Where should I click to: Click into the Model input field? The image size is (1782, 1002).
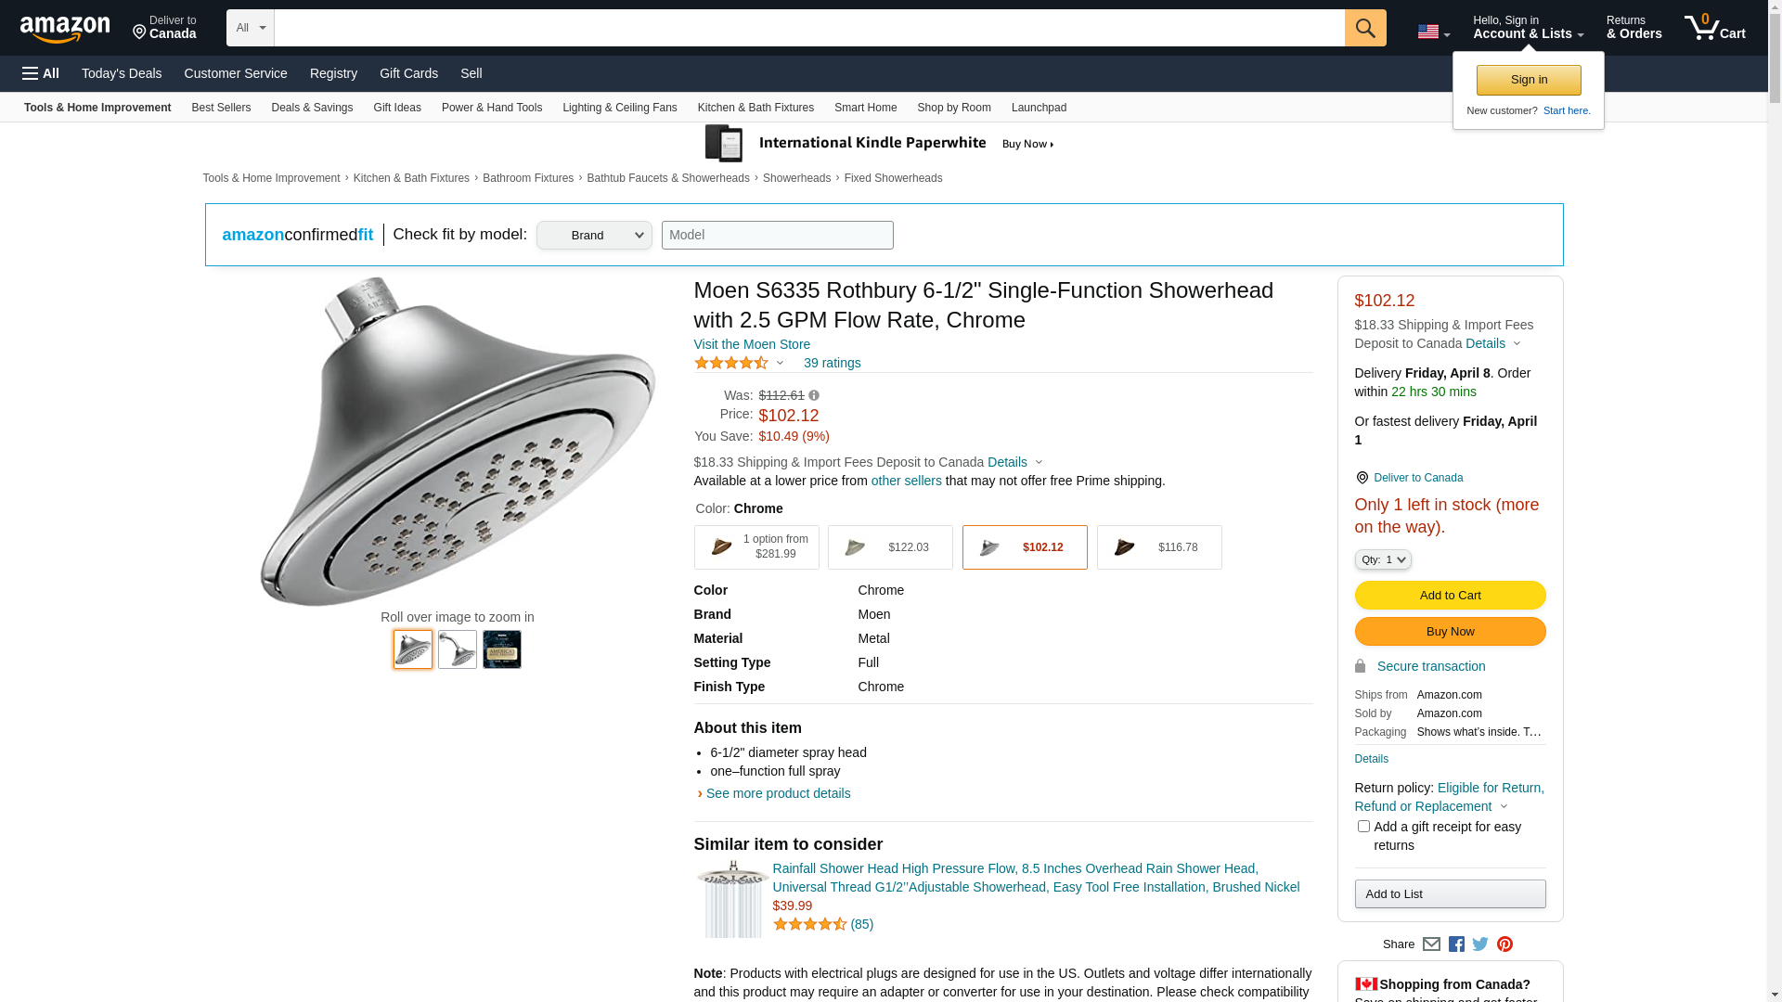pyautogui.click(x=777, y=236)
